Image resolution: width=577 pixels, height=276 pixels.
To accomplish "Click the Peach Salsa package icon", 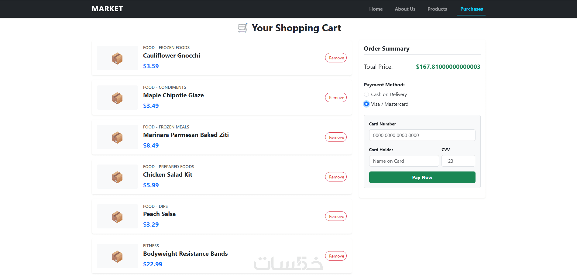I will pos(117,217).
